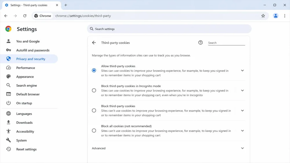This screenshot has height=163, width=290.
Task: Click the Block all cookies (not recommended) title
Action: pyautogui.click(x=126, y=126)
